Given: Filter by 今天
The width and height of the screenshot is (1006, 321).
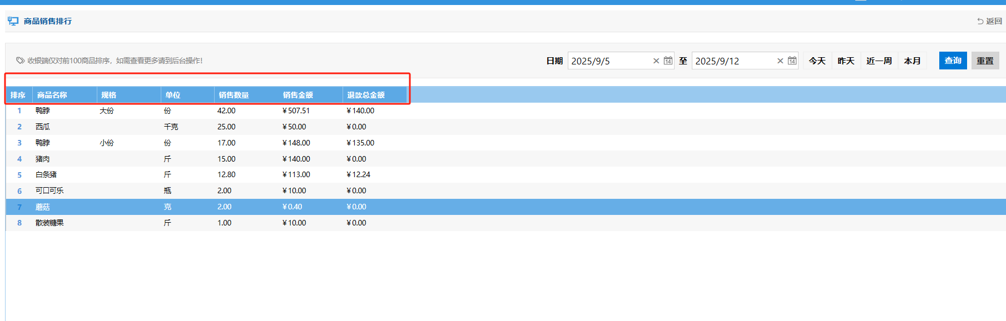Looking at the screenshot, I should click(x=817, y=61).
